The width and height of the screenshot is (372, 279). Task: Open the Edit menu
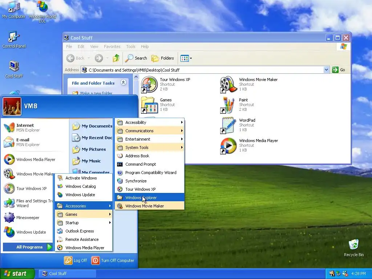point(81,46)
